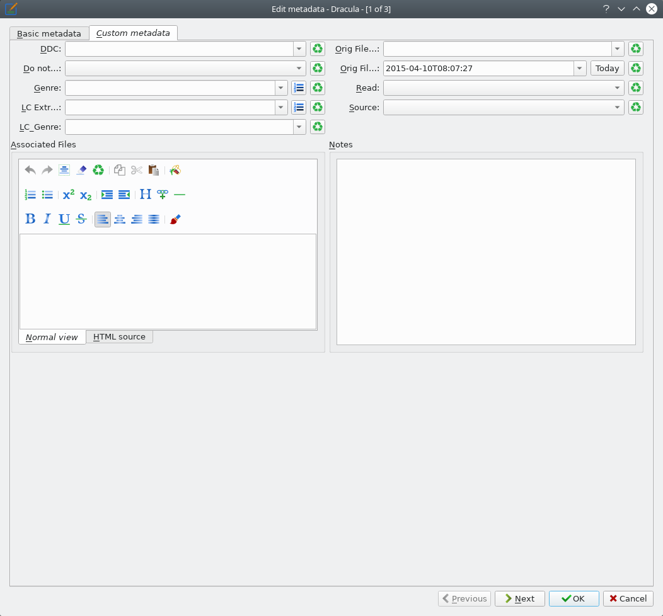Clear the Orig File... text field via its recycle icon
This screenshot has width=663, height=616.
click(x=636, y=48)
